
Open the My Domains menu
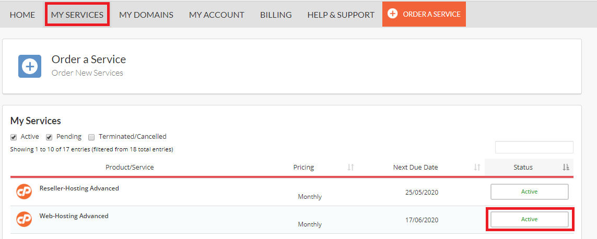click(x=146, y=15)
